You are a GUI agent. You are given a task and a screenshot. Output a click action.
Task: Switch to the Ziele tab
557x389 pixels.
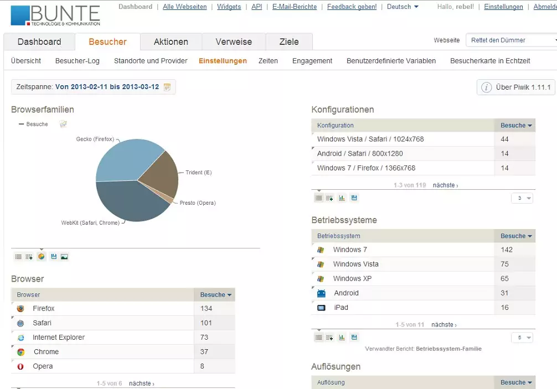[289, 42]
